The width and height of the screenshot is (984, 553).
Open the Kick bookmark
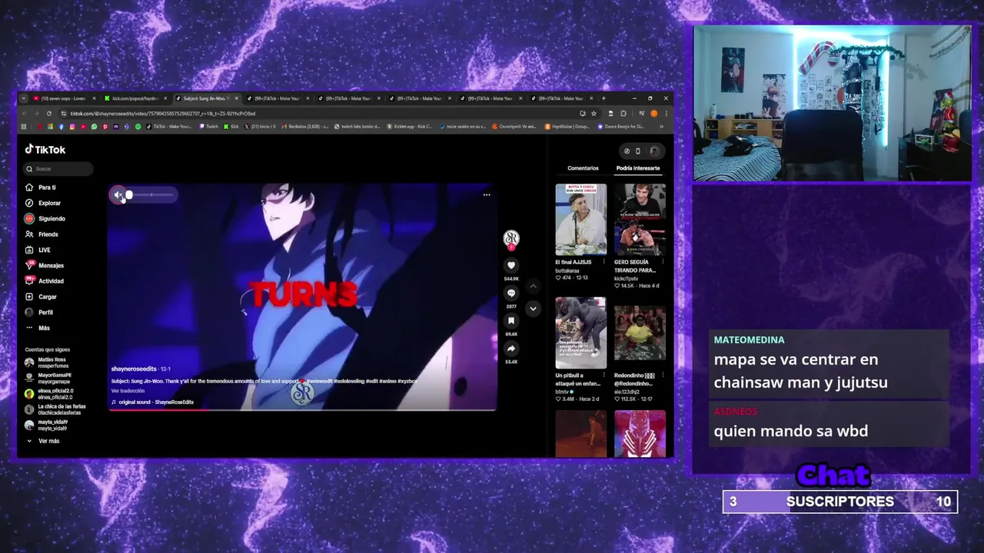[231, 127]
